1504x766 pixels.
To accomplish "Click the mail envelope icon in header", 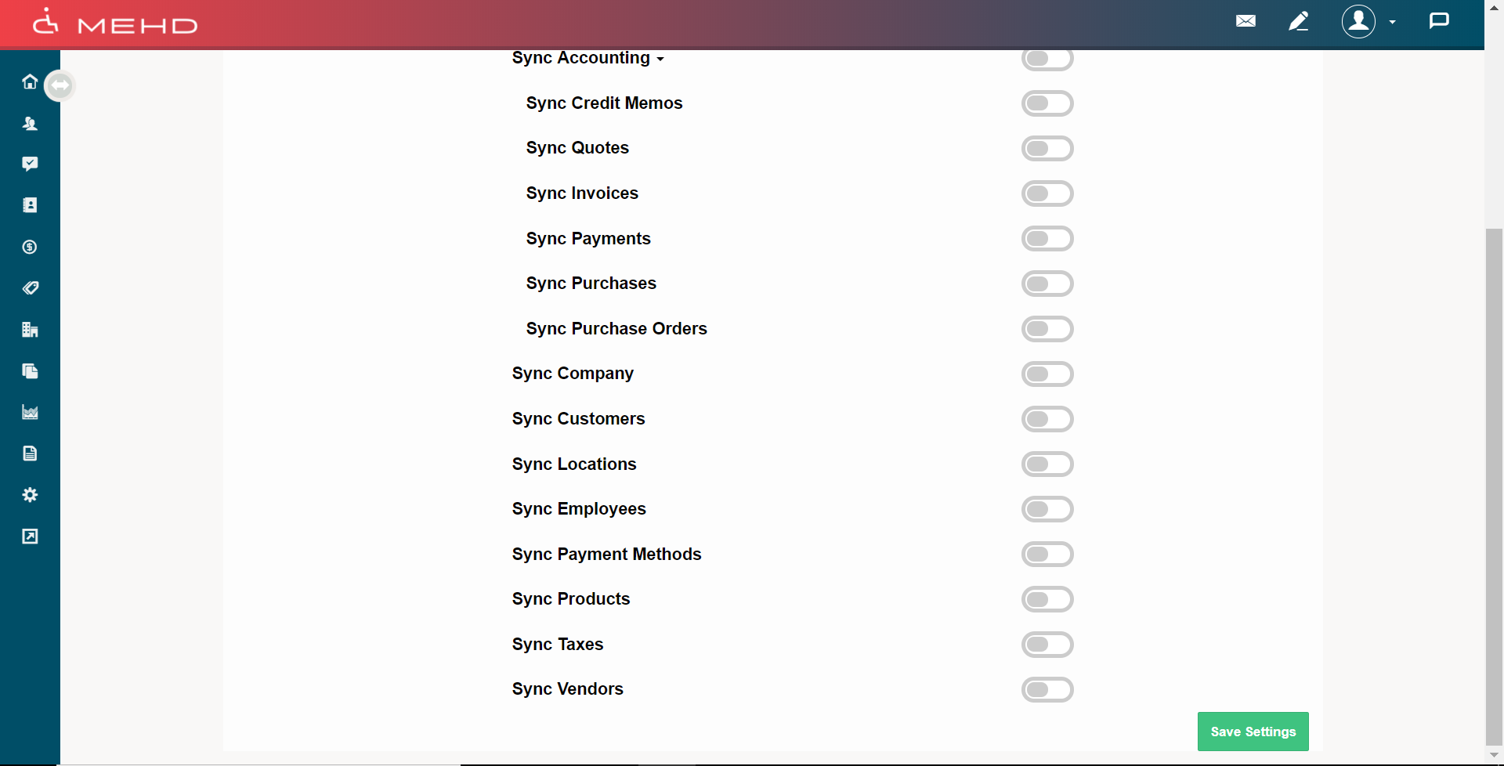I will click(1245, 21).
